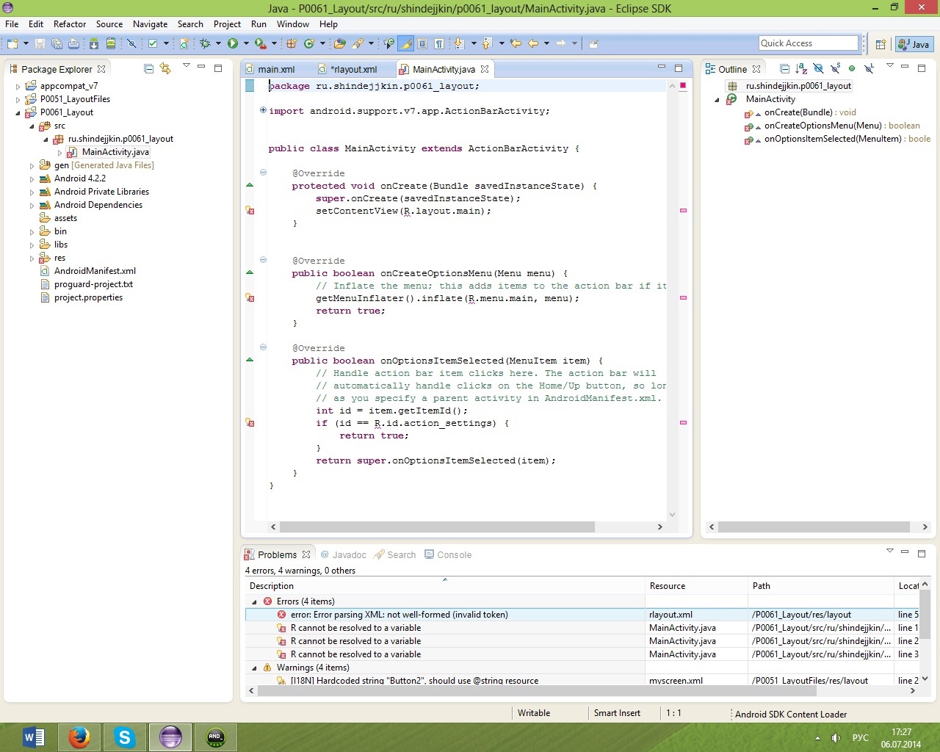Click the New Java Class icon

coord(309,44)
